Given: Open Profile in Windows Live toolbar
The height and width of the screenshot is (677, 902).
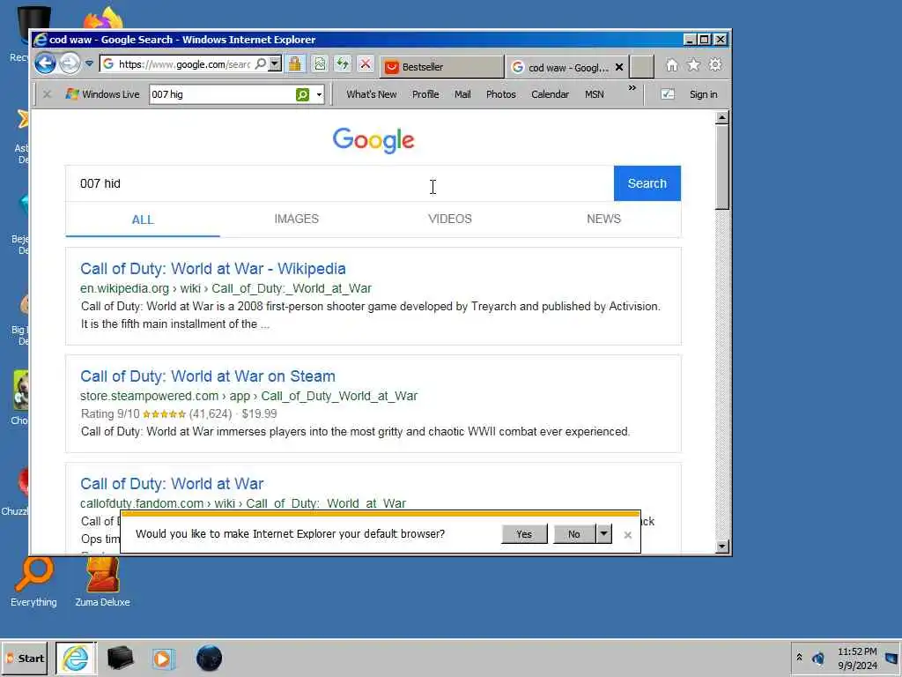Looking at the screenshot, I should pos(425,94).
